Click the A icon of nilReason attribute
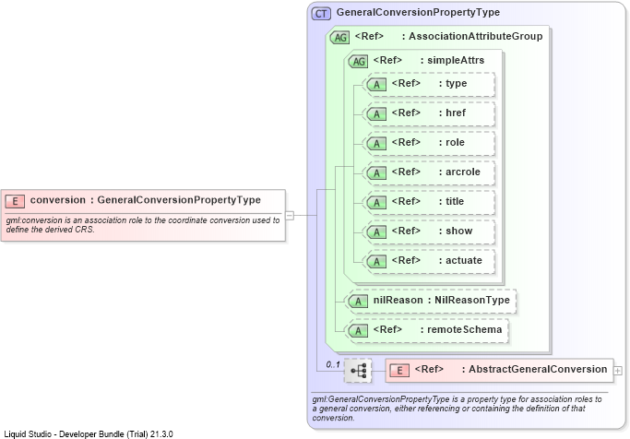Image resolution: width=630 pixels, height=439 pixels. [x=358, y=302]
